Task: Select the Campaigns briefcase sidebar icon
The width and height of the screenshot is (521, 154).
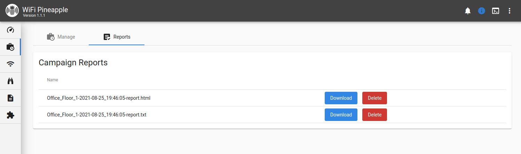Action: click(10, 47)
